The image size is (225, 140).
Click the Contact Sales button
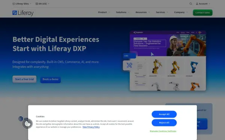point(202,13)
